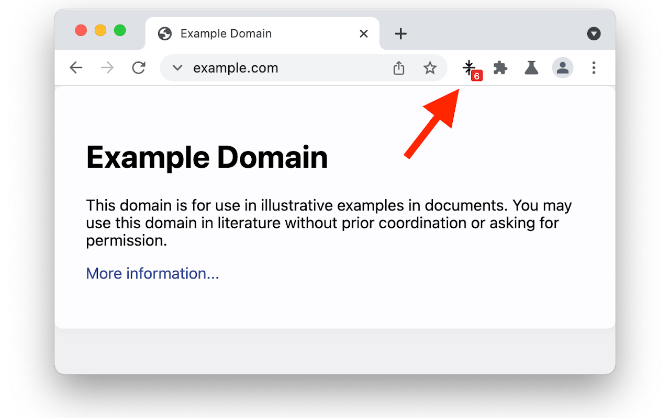Open the three-dot Chrome menu
The height and width of the screenshot is (418, 670).
[594, 67]
